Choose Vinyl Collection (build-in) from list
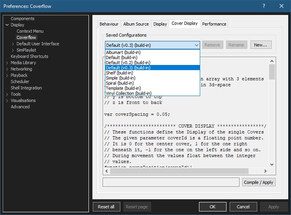Viewport: 291px width, 215px height. 128,93
